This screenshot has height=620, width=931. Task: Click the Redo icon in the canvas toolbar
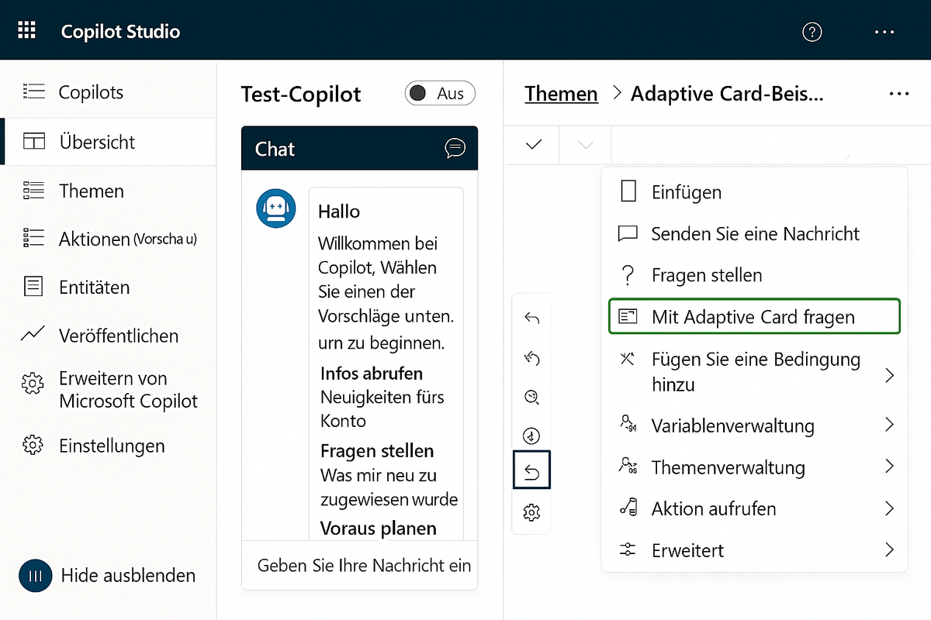tap(531, 357)
